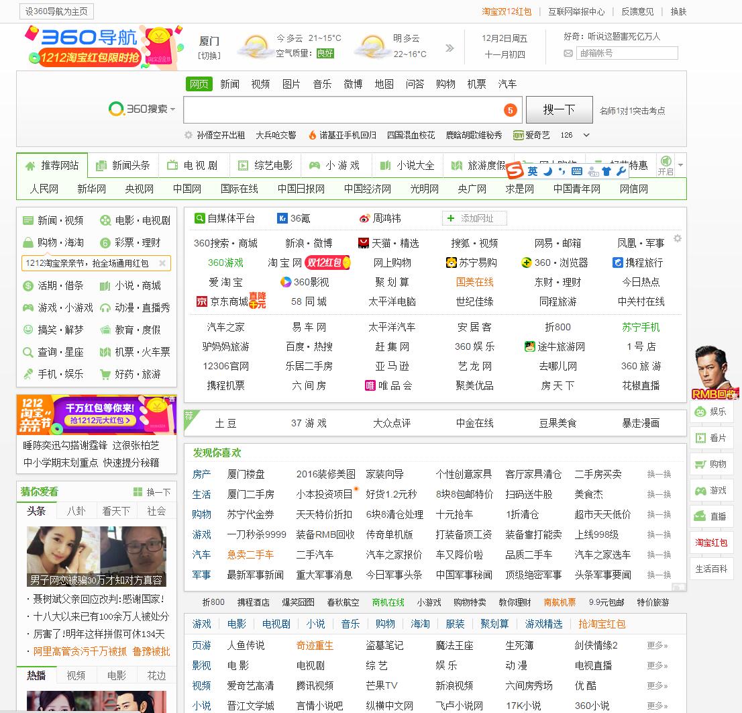Open 查询·星座 category

(54, 352)
